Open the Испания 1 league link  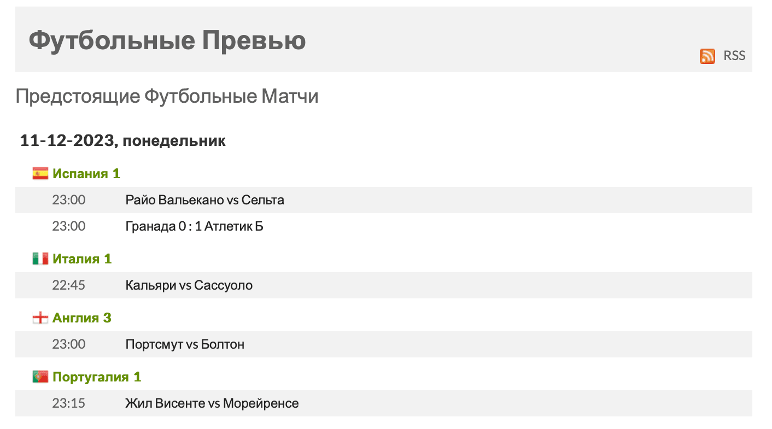[x=86, y=174]
